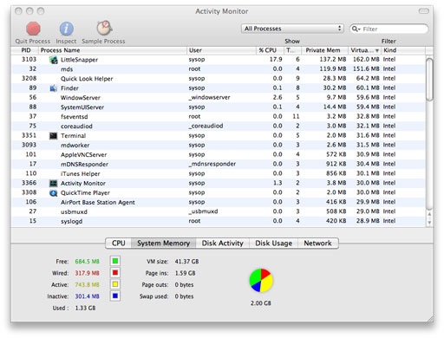Click the Page ins 1.59 GB value
Screen dimensions: 444x338
(185, 273)
